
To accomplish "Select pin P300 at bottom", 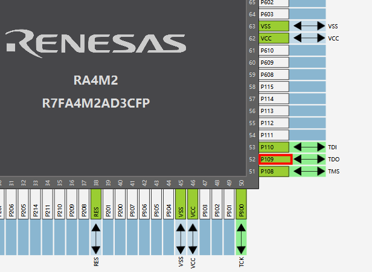I will click(242, 204).
